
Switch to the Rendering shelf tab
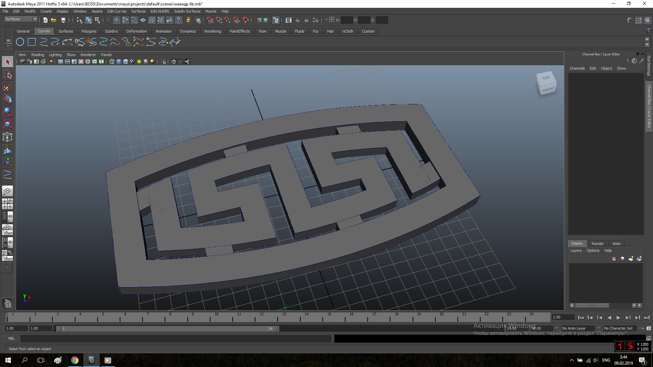[x=213, y=31]
